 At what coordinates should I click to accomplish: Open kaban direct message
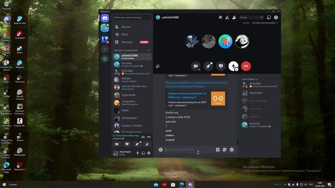[132, 110]
